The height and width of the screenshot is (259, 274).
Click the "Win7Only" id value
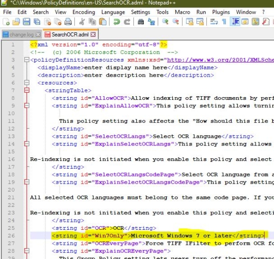pos(110,236)
